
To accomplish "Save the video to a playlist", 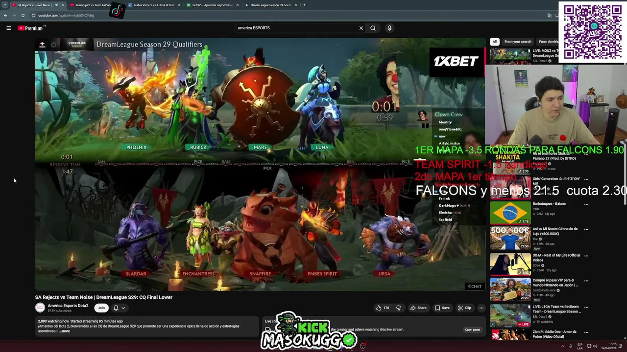I will coord(442,308).
